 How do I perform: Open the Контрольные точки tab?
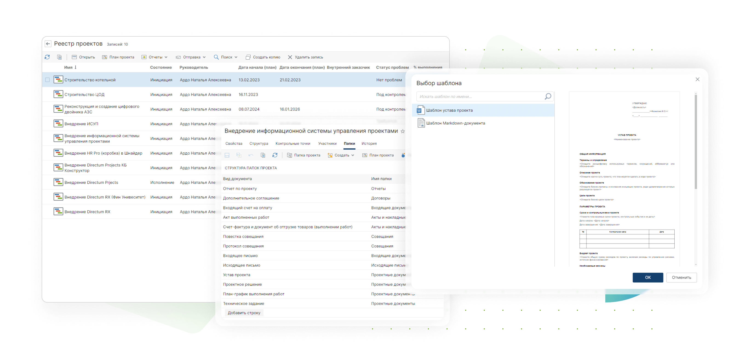293,143
